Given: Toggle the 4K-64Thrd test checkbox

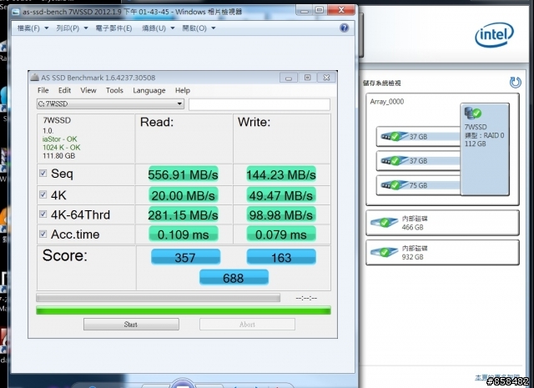Looking at the screenshot, I should (43, 214).
